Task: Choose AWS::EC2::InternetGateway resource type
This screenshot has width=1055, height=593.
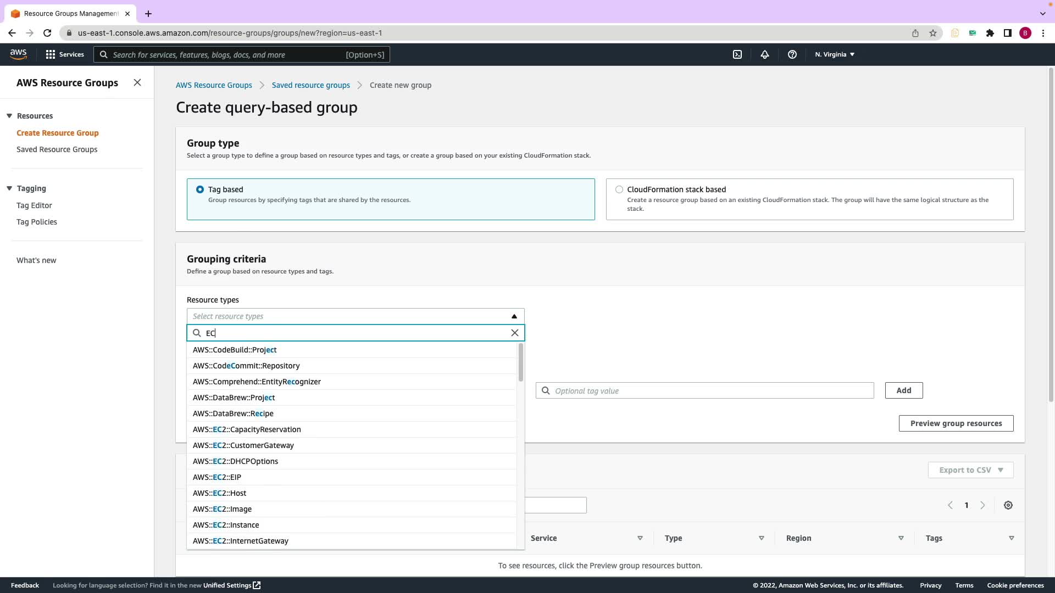Action: click(x=240, y=541)
